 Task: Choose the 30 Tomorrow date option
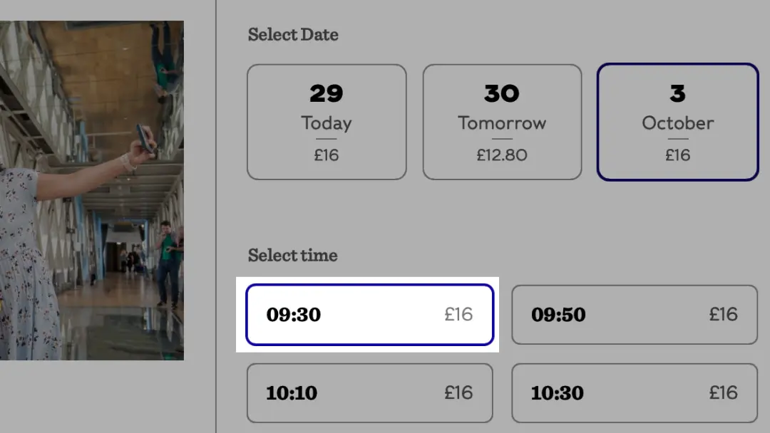[x=502, y=122]
